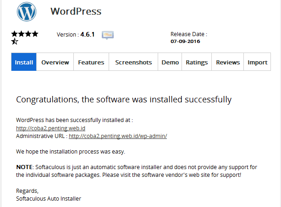This screenshot has height=207, width=281.
Task: Click the WordPress title text
Action: click(76, 11)
